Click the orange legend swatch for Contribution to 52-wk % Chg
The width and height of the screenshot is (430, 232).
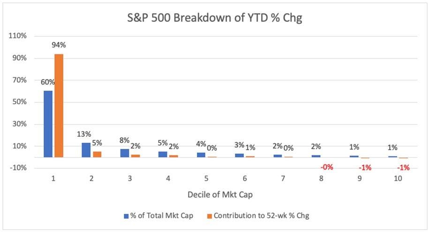(209, 216)
